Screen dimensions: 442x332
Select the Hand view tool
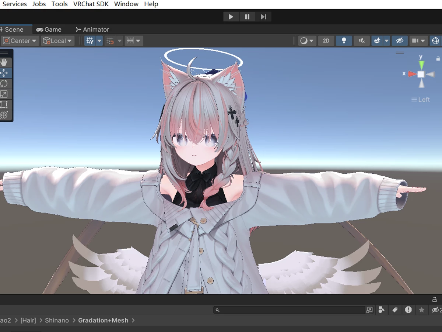pyautogui.click(x=4, y=62)
